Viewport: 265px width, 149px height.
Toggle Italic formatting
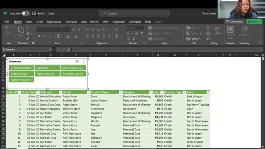pyautogui.click(x=44, y=36)
